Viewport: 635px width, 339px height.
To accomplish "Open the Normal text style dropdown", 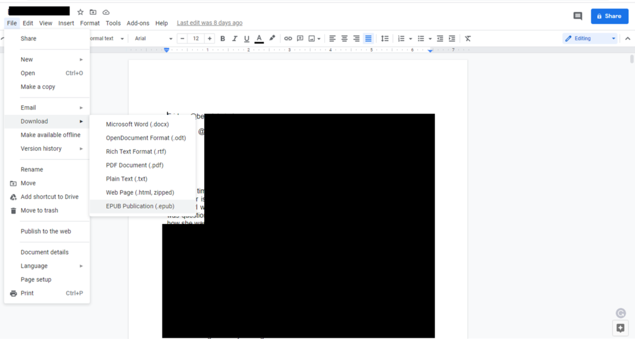I will pyautogui.click(x=107, y=38).
